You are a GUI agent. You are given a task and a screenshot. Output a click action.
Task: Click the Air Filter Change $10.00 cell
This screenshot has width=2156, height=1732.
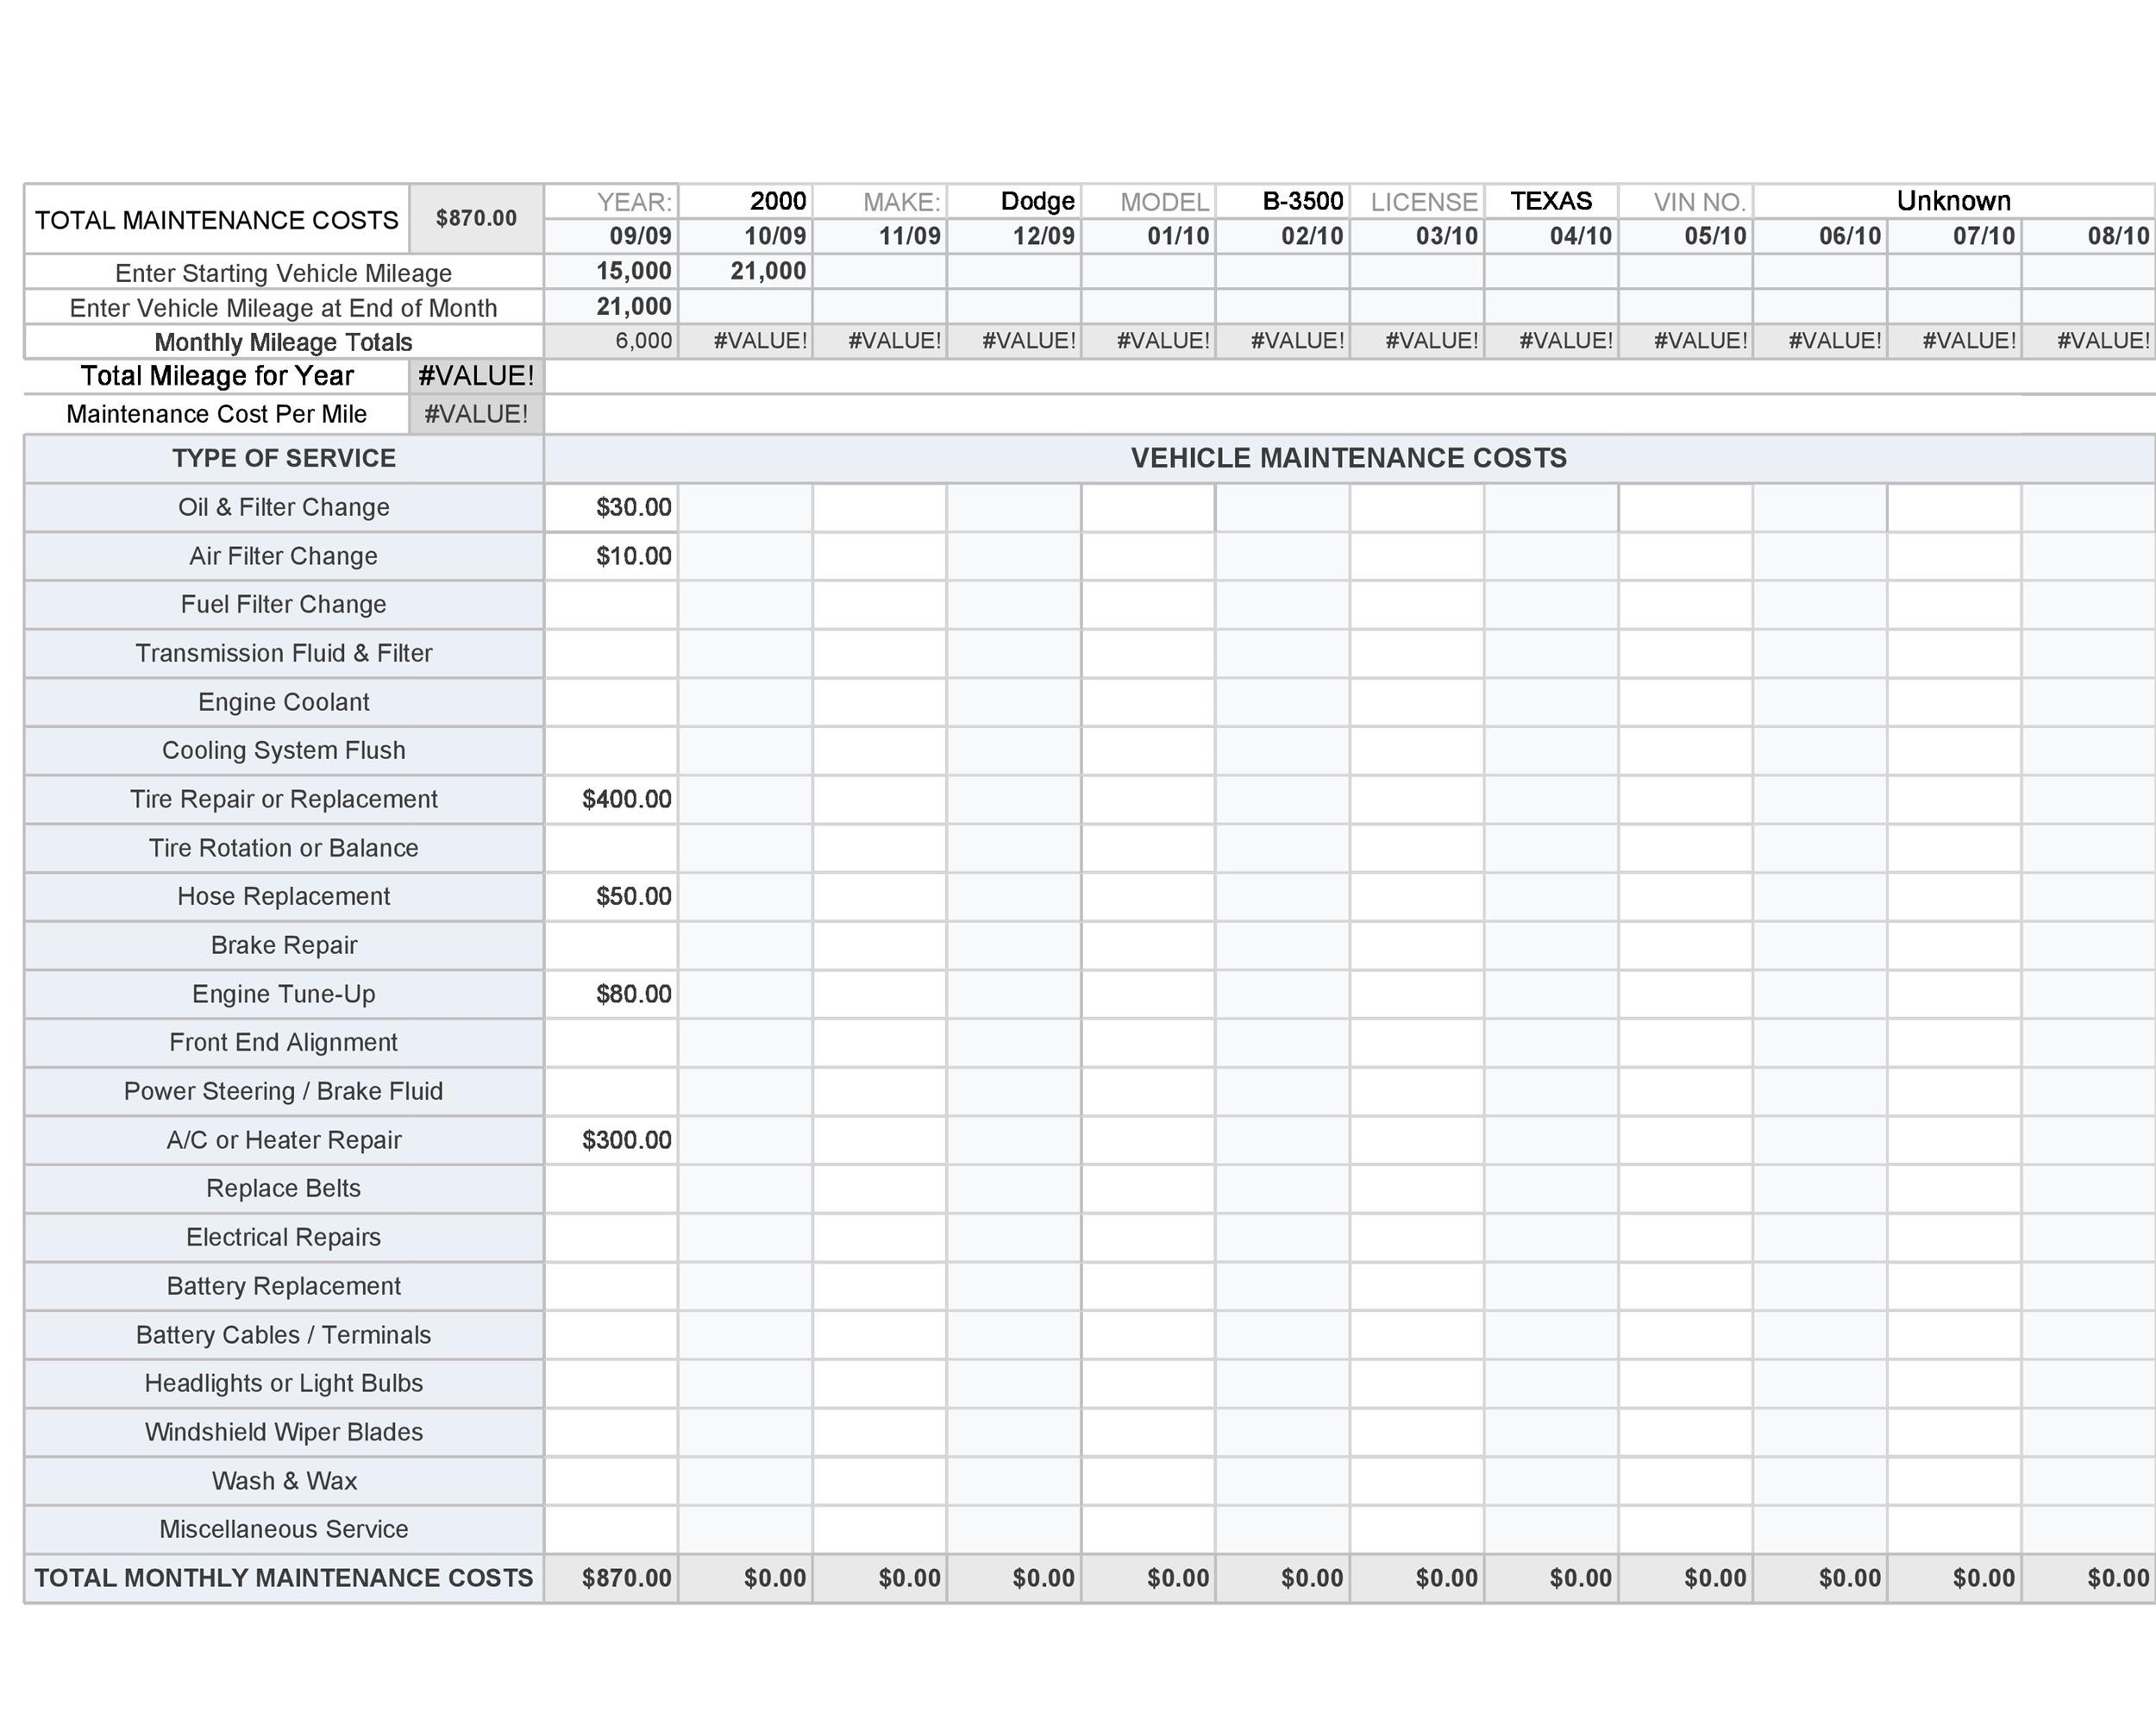[611, 556]
